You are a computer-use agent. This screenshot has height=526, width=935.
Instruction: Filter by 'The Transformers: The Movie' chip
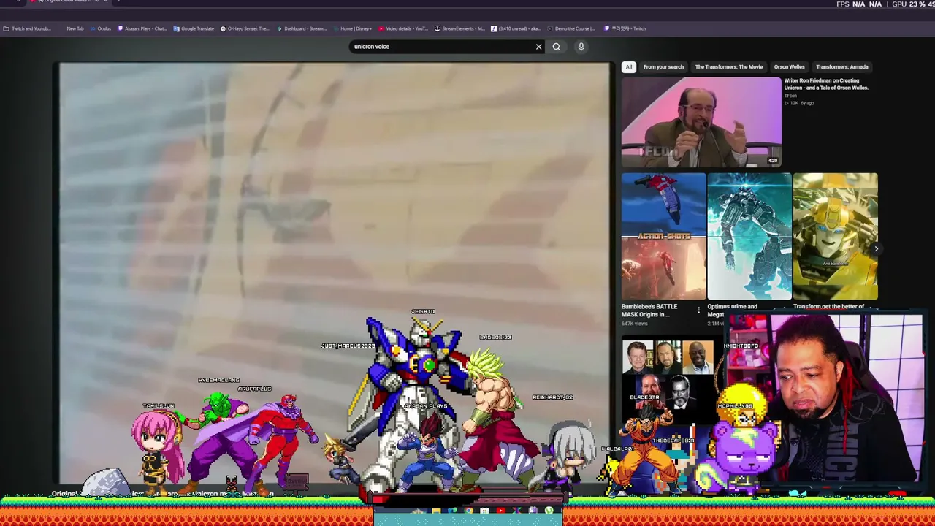click(729, 67)
